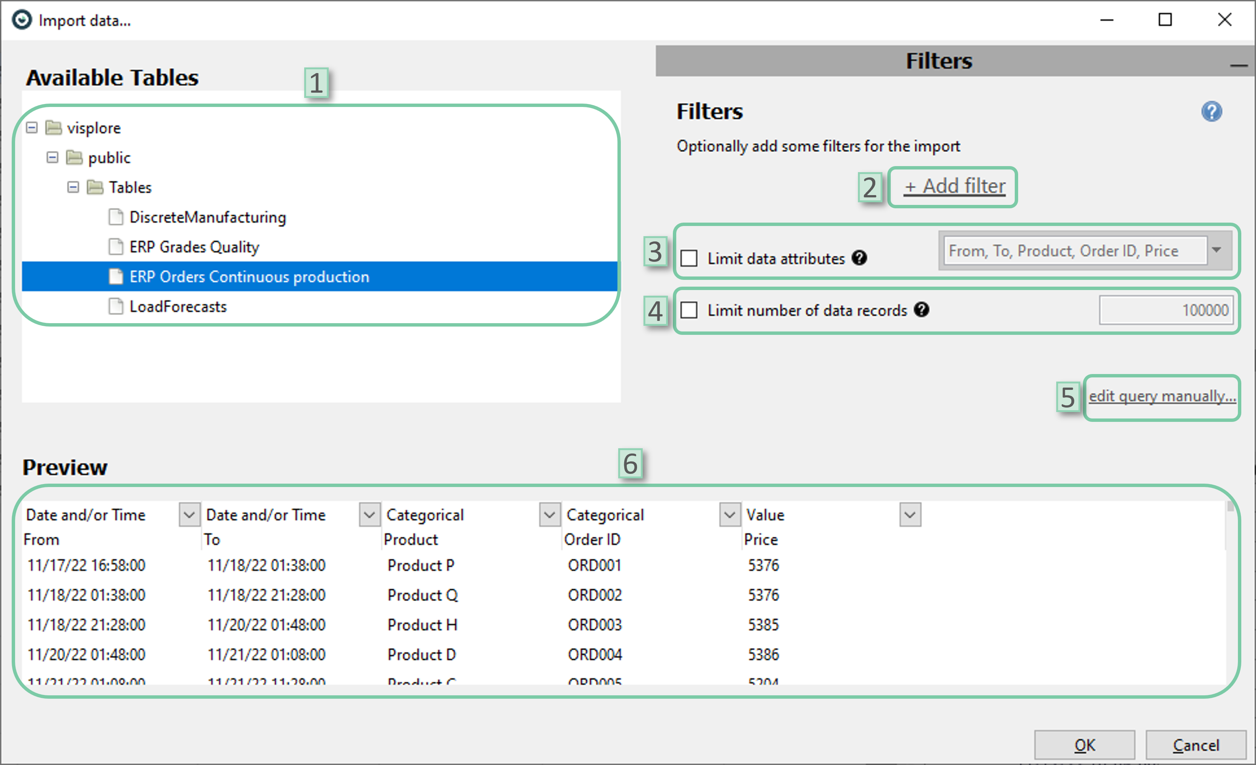Click the Product D cell
This screenshot has height=765, width=1256.
(x=421, y=655)
